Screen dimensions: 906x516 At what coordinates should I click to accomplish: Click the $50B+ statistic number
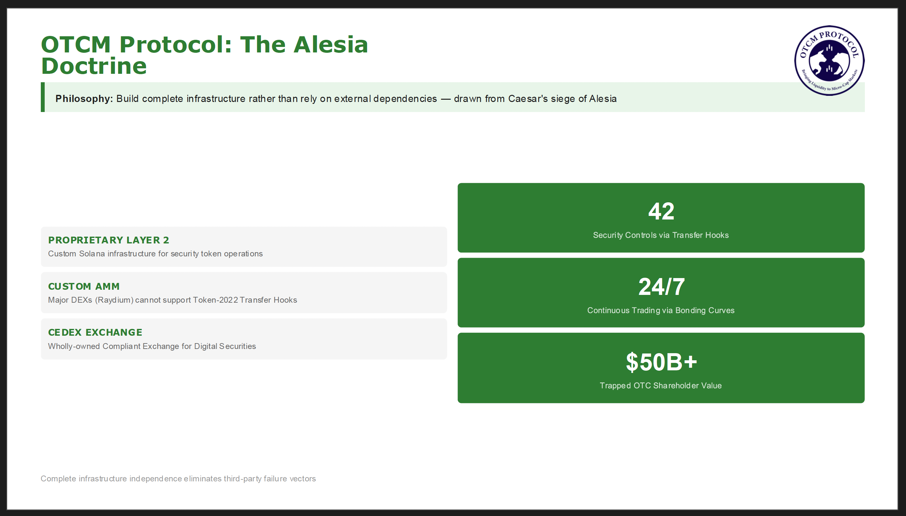click(661, 362)
